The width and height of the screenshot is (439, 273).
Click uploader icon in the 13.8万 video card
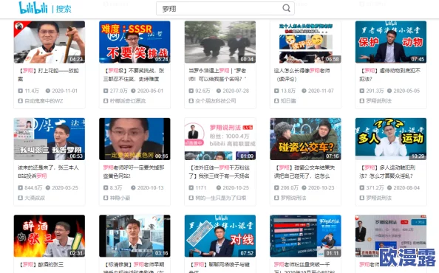click(x=276, y=101)
